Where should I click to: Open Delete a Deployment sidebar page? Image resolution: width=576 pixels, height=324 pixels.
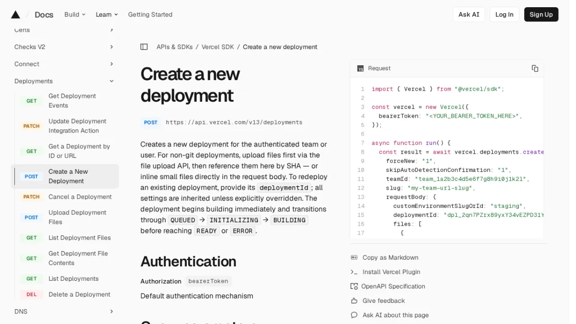[x=79, y=294]
